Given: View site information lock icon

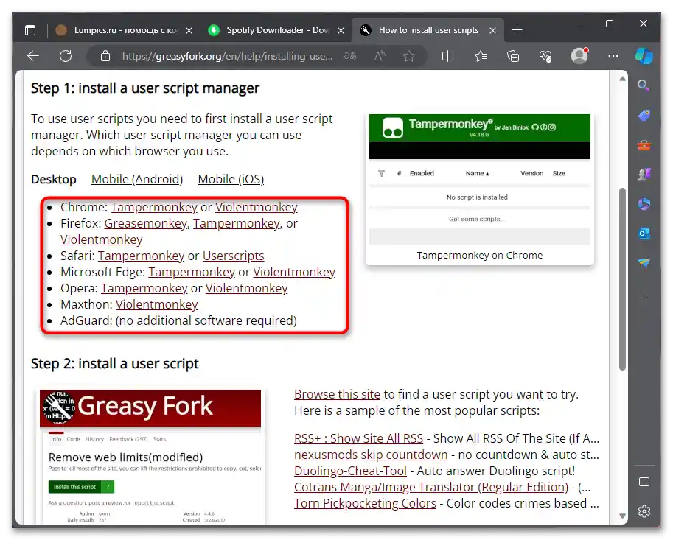Looking at the screenshot, I should [105, 56].
